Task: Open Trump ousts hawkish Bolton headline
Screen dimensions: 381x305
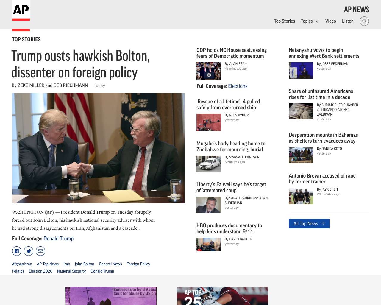Action: point(80,64)
